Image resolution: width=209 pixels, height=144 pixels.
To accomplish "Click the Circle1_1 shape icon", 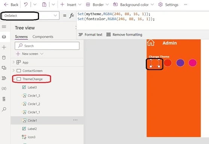I will [24, 112].
